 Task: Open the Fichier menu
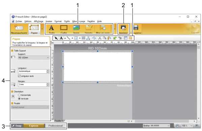pos(19,21)
